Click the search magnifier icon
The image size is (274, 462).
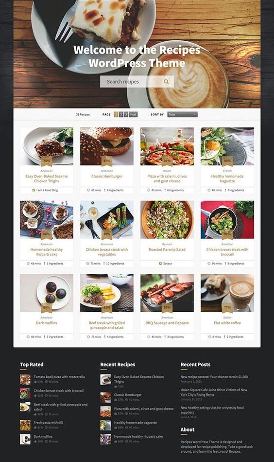click(166, 82)
